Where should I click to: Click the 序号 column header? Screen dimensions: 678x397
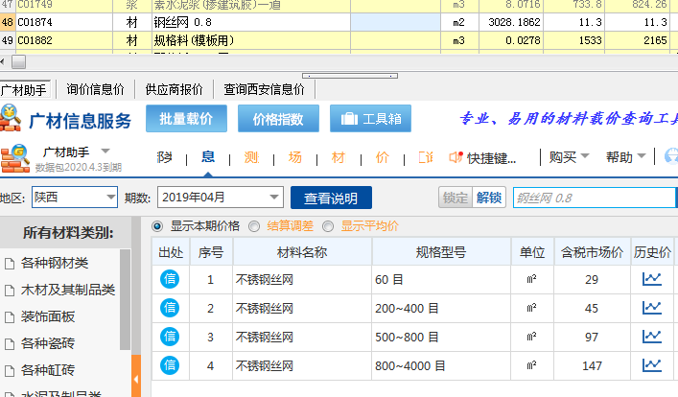click(211, 251)
